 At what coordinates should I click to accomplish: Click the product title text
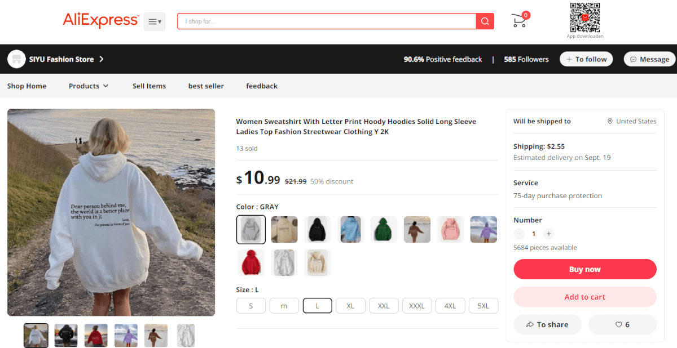point(356,127)
